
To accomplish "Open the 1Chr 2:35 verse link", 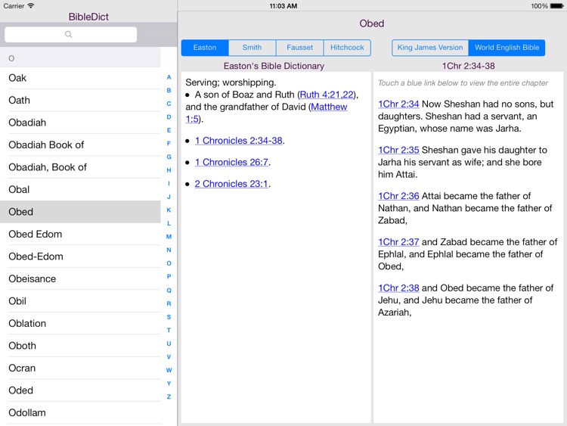I will (x=398, y=150).
